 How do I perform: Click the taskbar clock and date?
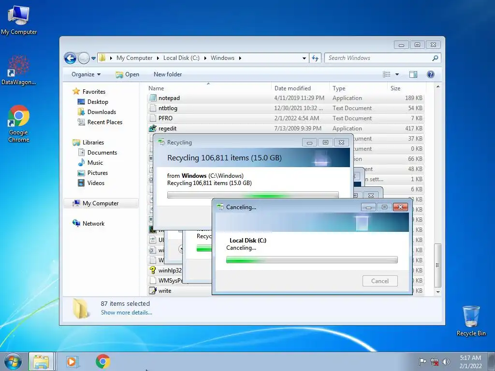pyautogui.click(x=470, y=361)
